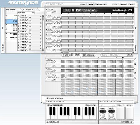This screenshot has height=125, width=140.
Task: Collapse the Loop Crafter section triangle
Action: [48, 98]
